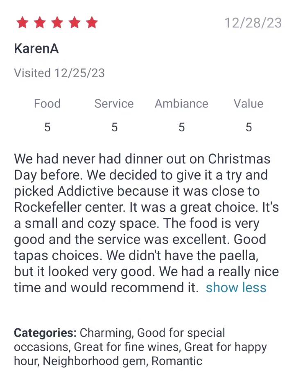The image size is (296, 371).
Task: Open reviewer KarenA's name
Action: click(36, 49)
